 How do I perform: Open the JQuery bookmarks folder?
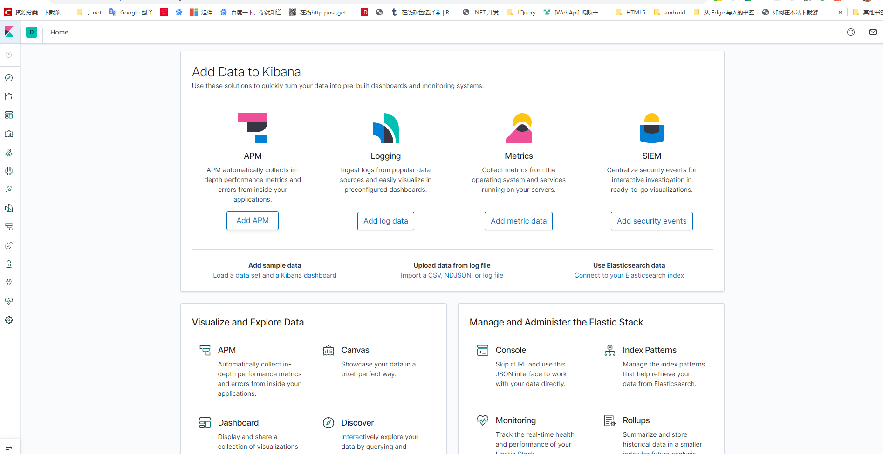pos(521,12)
